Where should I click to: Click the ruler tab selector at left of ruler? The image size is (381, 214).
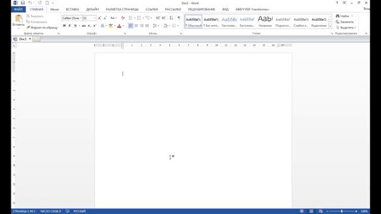(x=14, y=45)
